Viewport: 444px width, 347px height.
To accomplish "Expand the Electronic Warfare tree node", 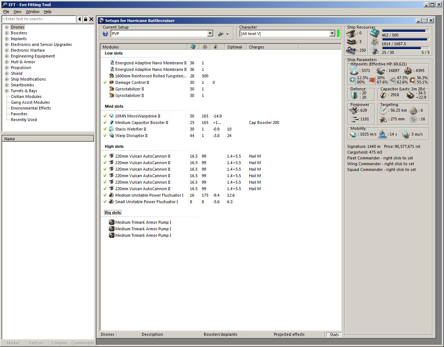I will click(x=7, y=50).
